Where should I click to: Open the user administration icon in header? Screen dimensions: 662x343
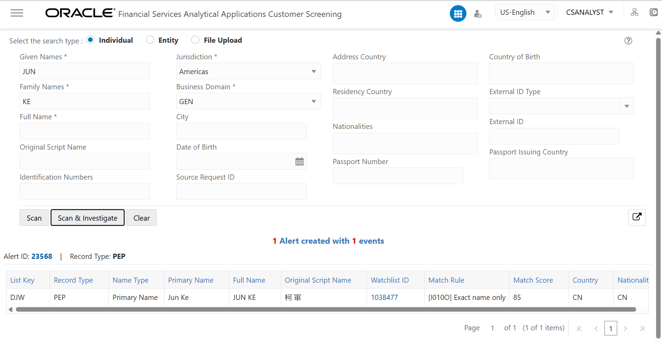pyautogui.click(x=477, y=14)
